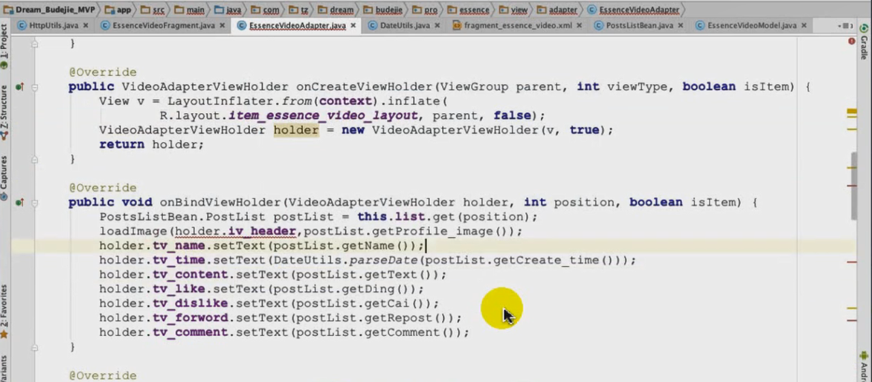
Task: Open the Captures tool window
Action: (4, 178)
